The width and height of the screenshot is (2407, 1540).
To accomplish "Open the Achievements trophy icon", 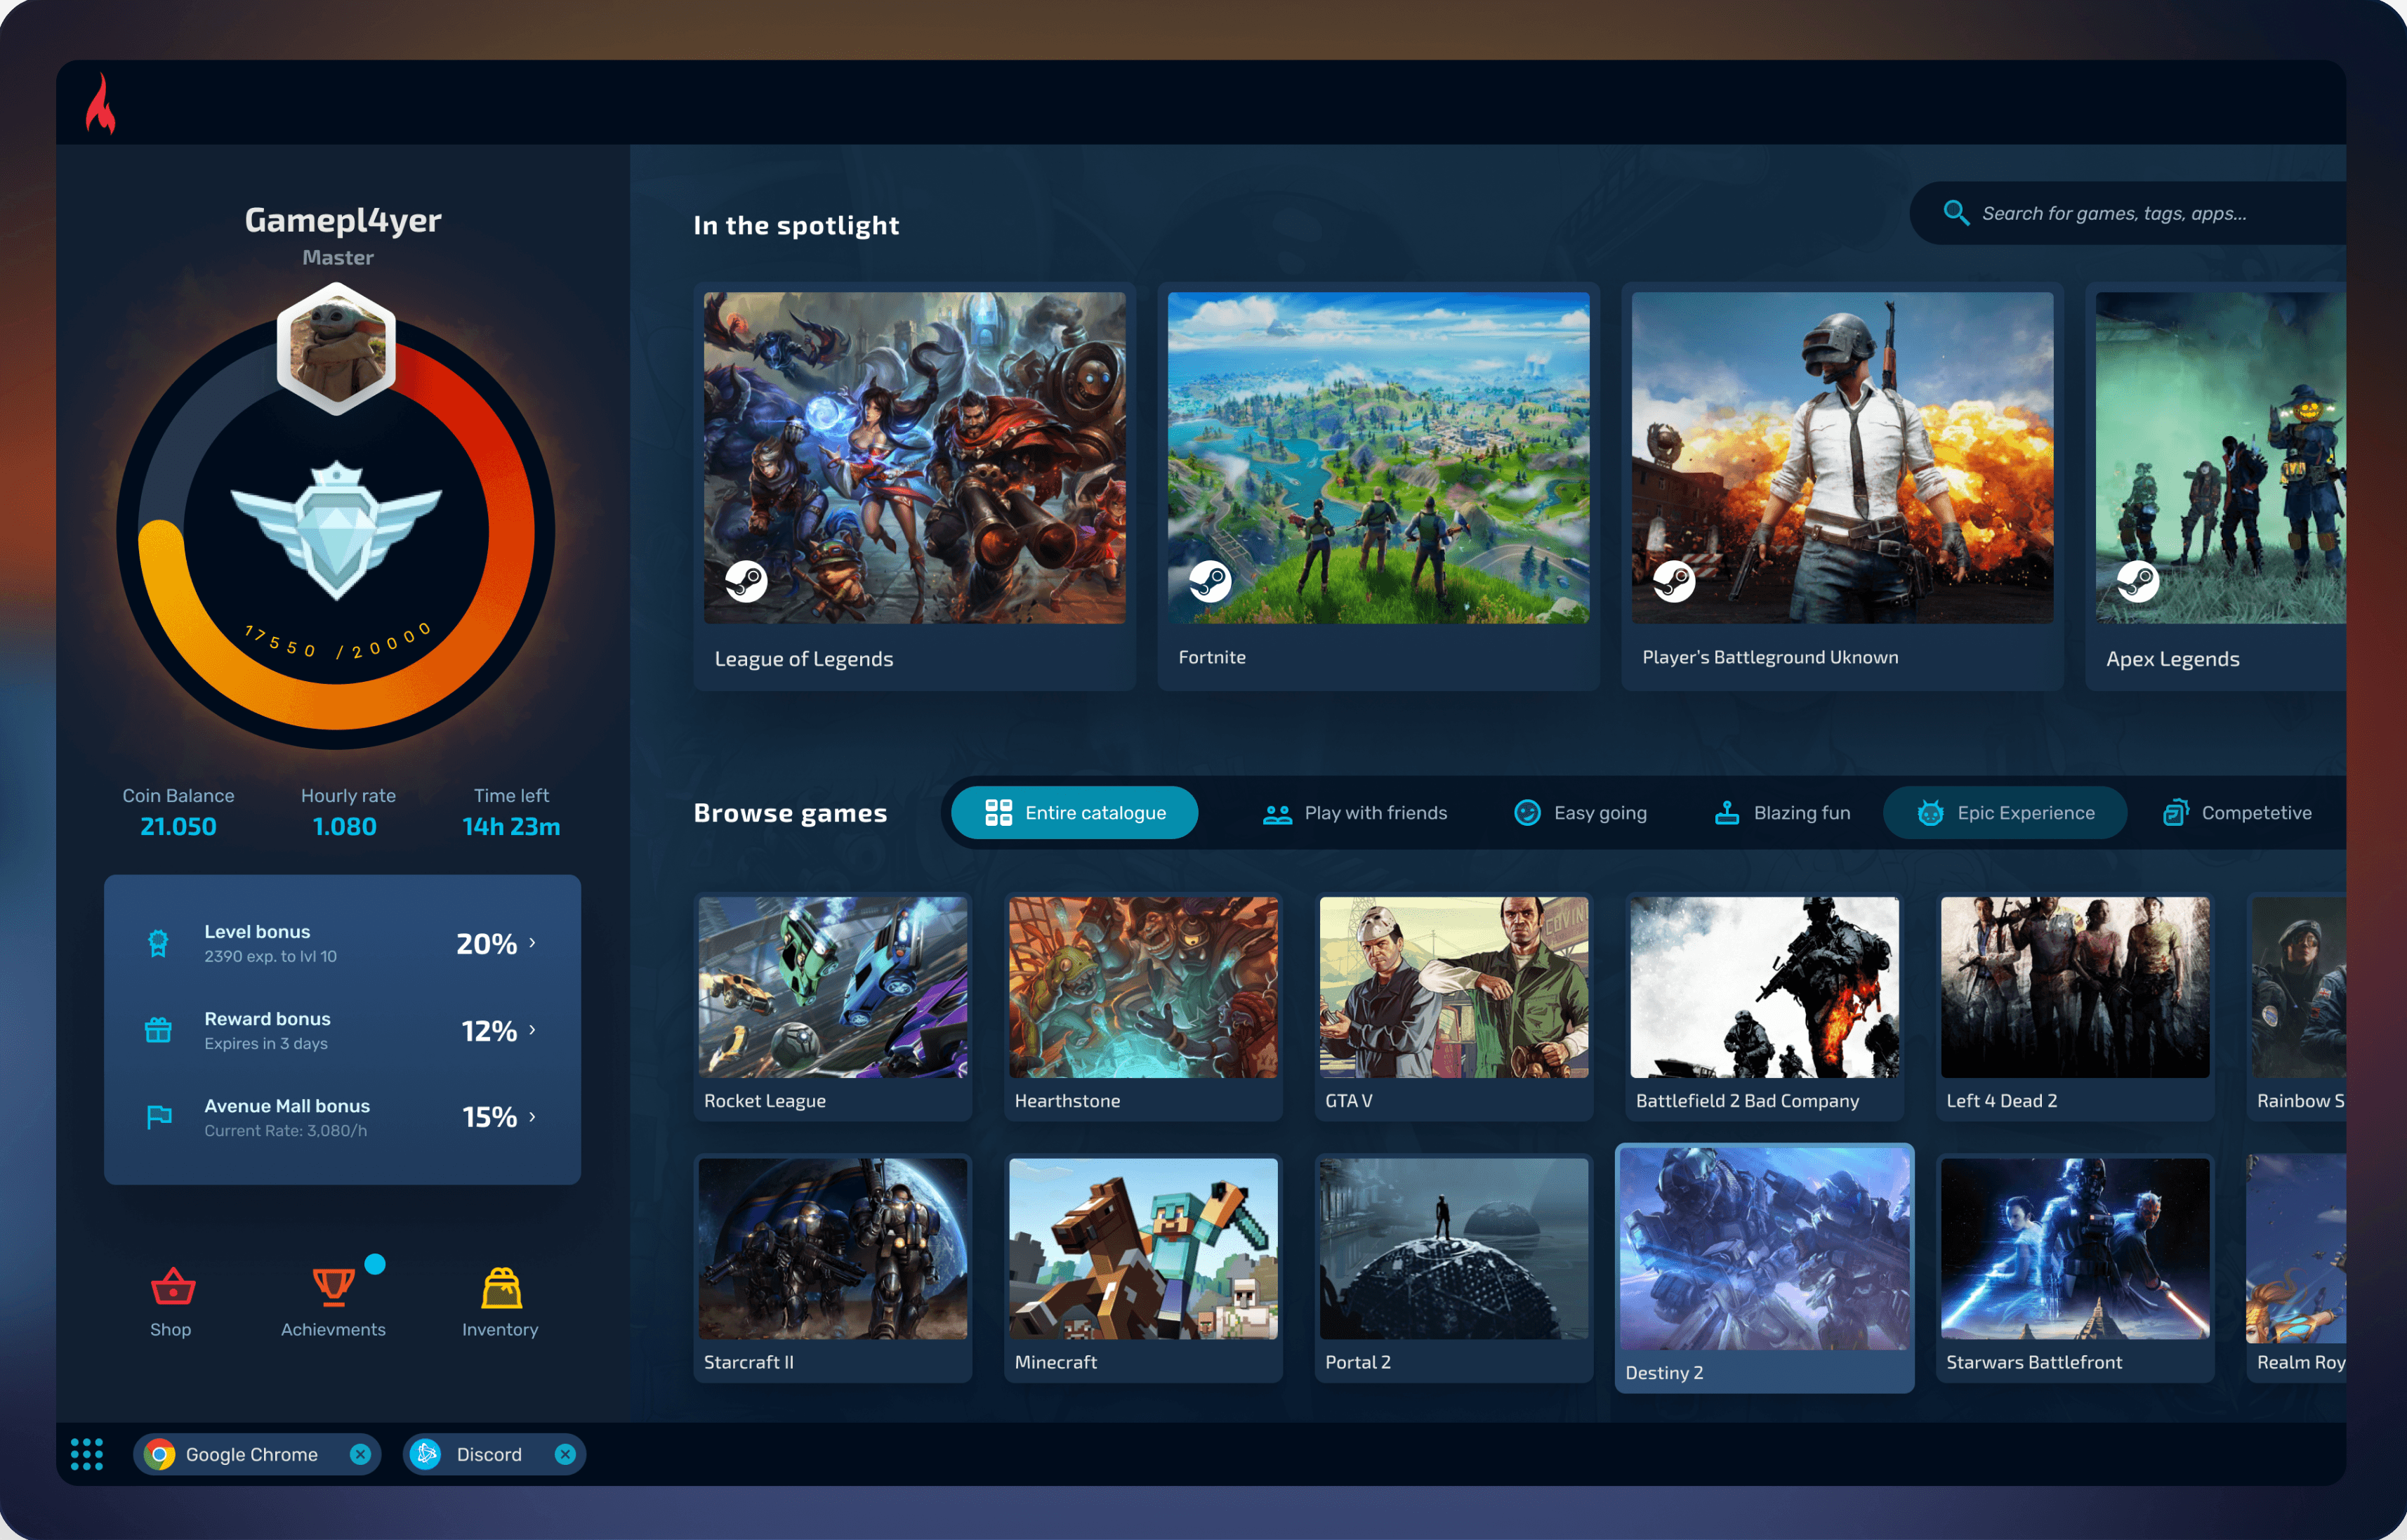I will (333, 1287).
